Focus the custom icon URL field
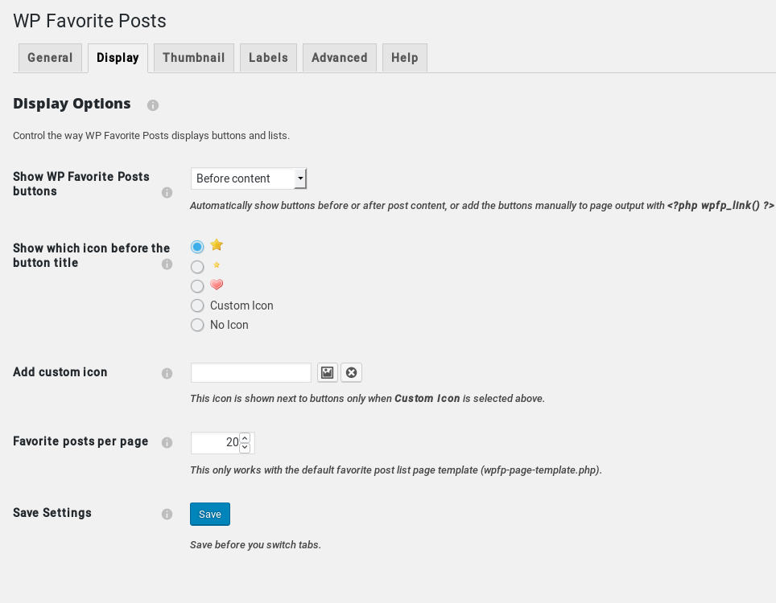 point(251,373)
